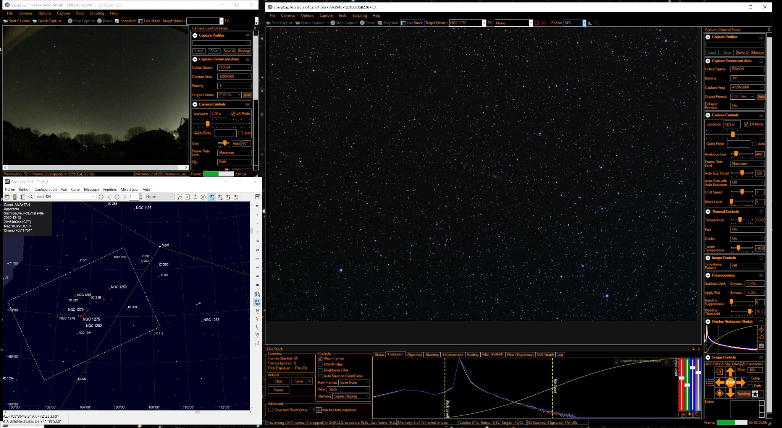Viewport: 782px width, 428px height.
Task: Click the step time forward arrow in Cartes du Ciel
Action: click(x=124, y=197)
